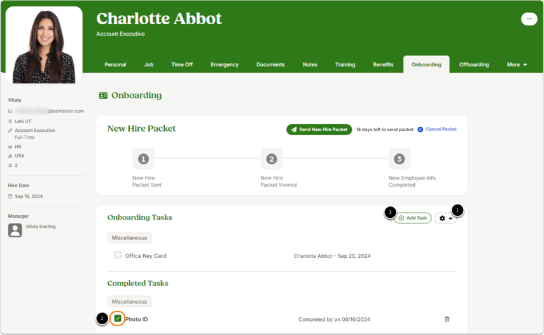Click the calendar icon beside Sep 16, 2024
544x335 pixels.
tap(10, 197)
